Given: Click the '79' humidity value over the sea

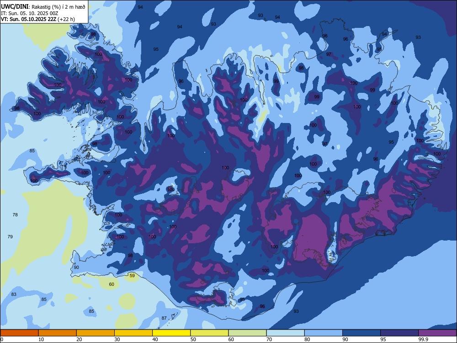Looking at the screenshot, I should [x=10, y=236].
